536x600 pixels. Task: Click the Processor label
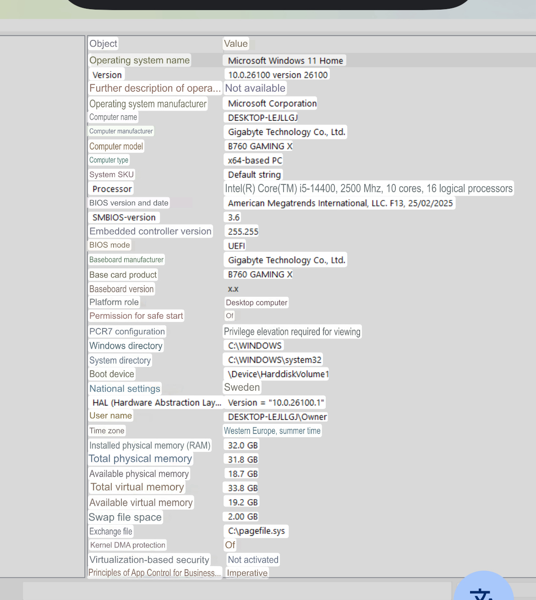[112, 189]
